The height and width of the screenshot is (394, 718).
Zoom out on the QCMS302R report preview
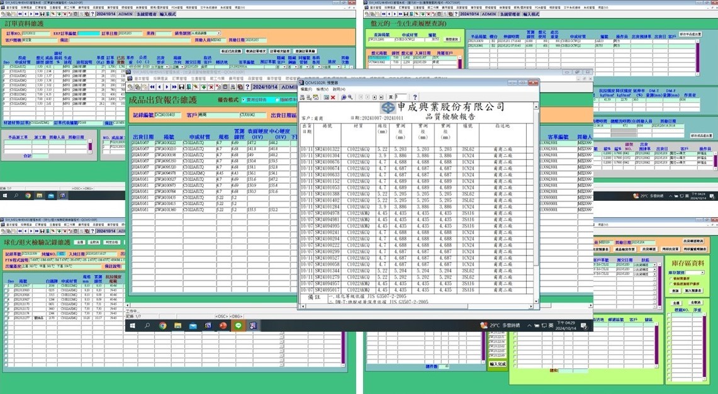point(350,97)
